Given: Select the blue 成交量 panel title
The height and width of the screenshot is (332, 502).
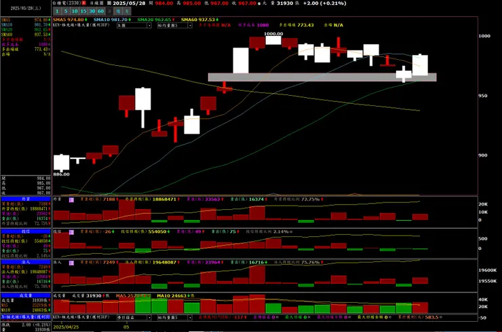Looking at the screenshot, I should (x=26, y=295).
